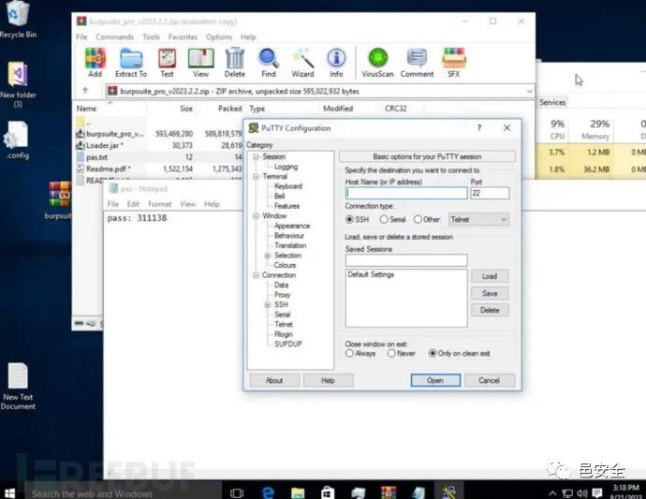Open the Wizard wand icon
The width and height of the screenshot is (646, 499).
pyautogui.click(x=302, y=62)
